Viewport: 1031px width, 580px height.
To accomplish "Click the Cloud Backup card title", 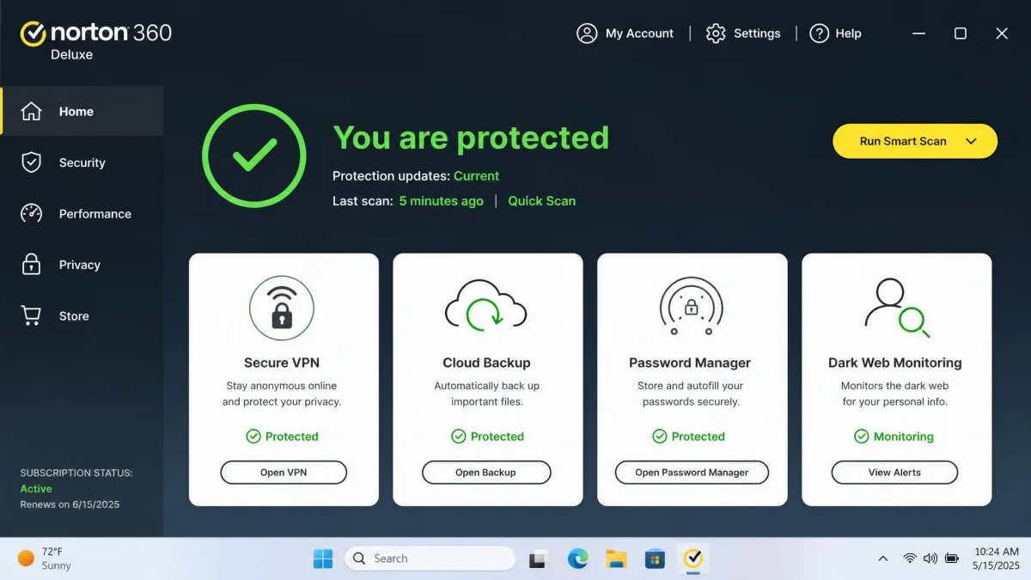I will coord(486,363).
